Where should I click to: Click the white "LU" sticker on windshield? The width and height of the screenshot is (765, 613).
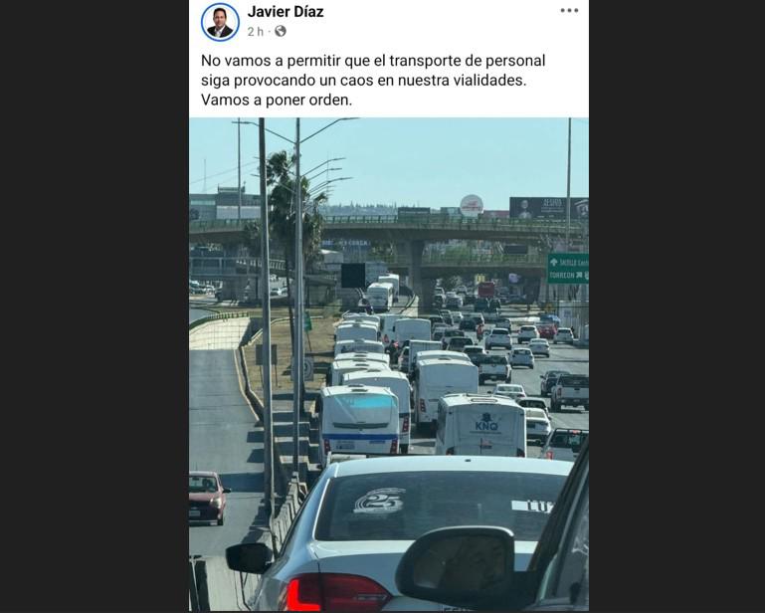click(x=533, y=507)
